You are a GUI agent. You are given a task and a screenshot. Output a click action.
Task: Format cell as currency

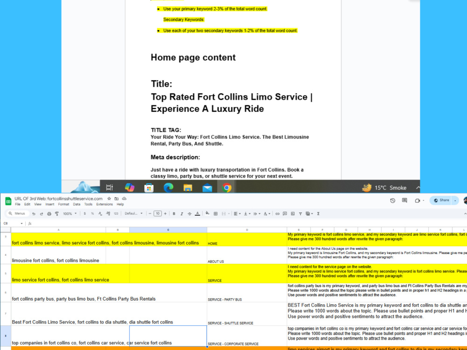tap(85, 214)
